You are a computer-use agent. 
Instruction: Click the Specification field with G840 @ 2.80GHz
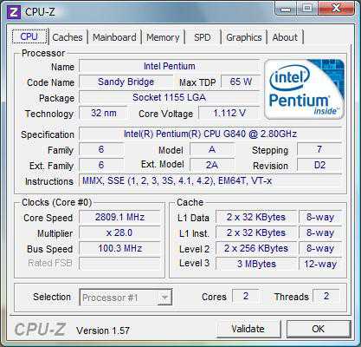pyautogui.click(x=210, y=134)
